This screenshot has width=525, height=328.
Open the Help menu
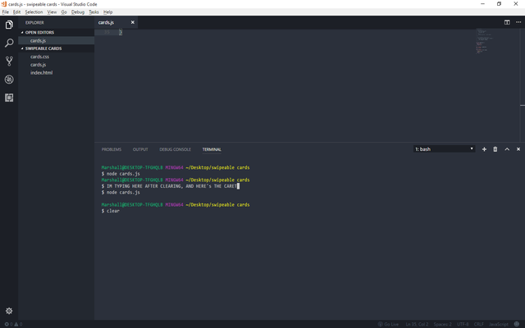point(107,12)
